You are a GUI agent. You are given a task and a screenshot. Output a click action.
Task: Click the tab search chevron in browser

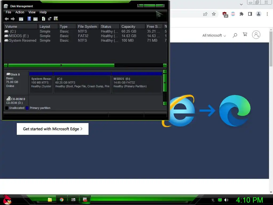coord(241,4)
